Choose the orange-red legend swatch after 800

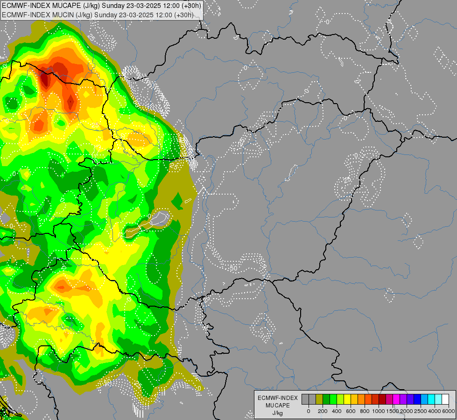tap(368, 399)
